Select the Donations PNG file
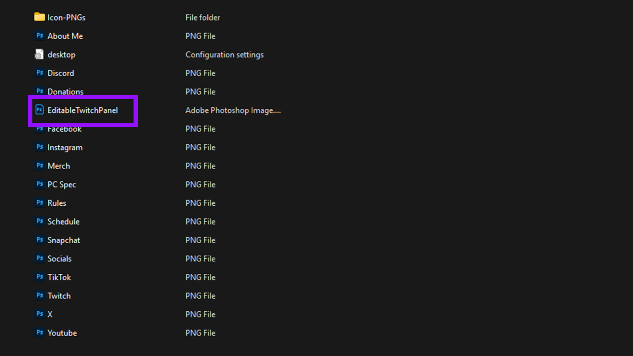The height and width of the screenshot is (356, 633). [x=65, y=91]
